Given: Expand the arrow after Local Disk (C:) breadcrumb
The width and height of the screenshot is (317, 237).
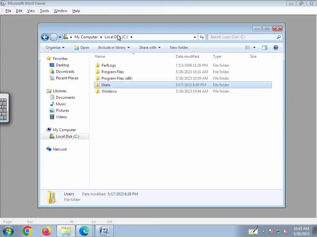Looking at the screenshot, I should tap(131, 37).
